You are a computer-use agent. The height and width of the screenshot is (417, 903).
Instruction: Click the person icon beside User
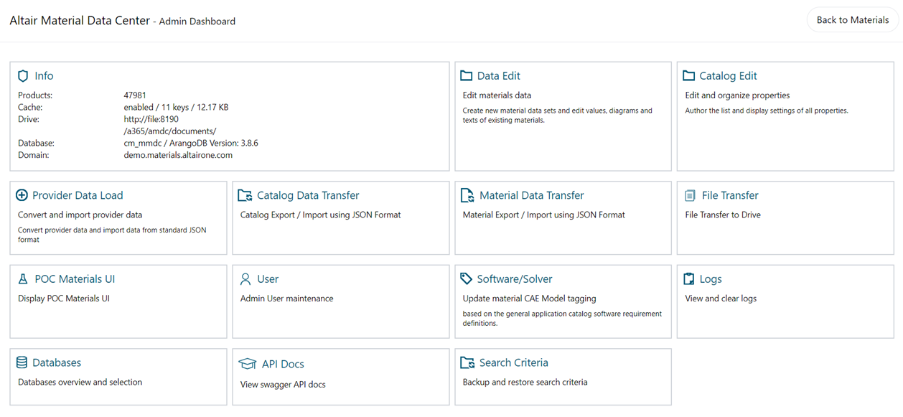(x=245, y=279)
